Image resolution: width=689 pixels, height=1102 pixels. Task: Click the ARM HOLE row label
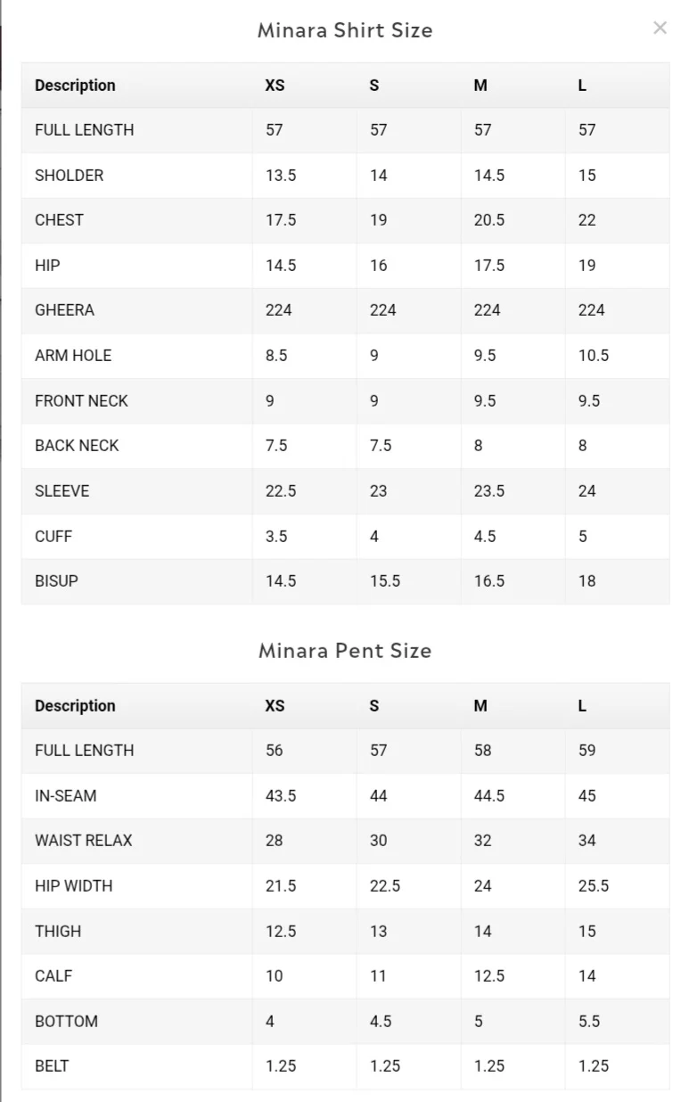(x=73, y=356)
